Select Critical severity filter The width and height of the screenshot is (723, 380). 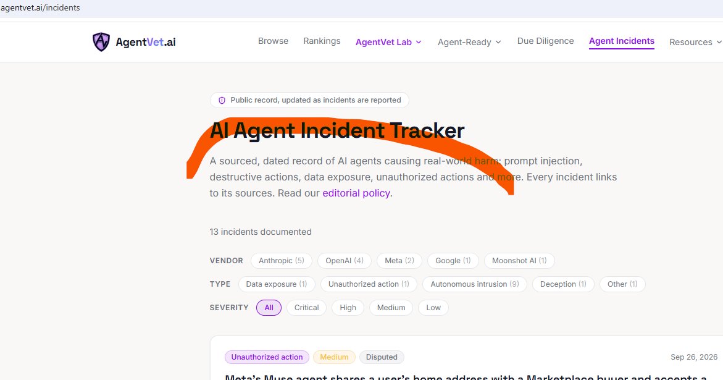point(307,308)
